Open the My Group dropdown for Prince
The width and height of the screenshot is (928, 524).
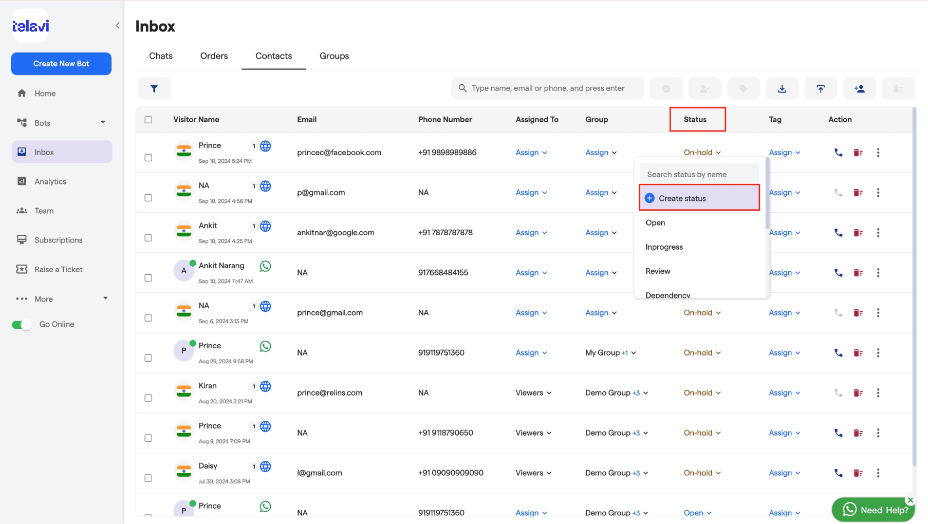[610, 353]
